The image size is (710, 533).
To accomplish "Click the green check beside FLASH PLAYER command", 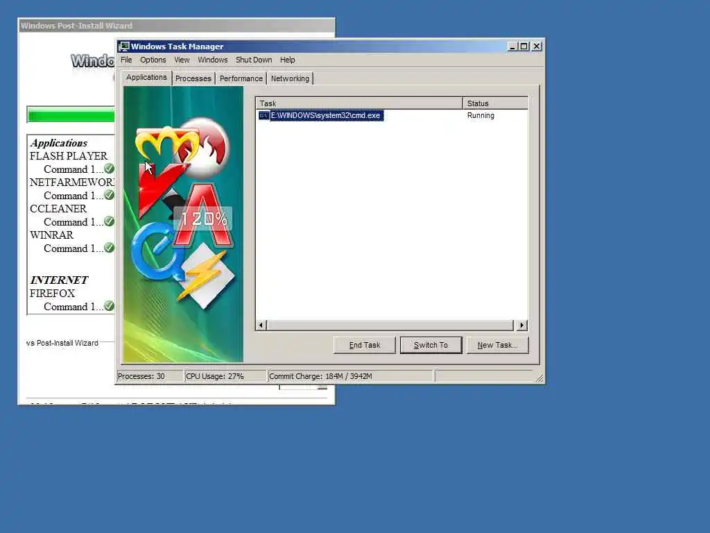I will [x=109, y=169].
